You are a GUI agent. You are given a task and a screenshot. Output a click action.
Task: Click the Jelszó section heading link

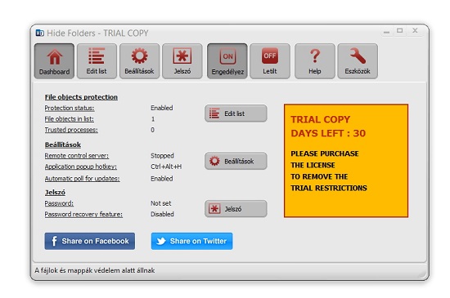[x=55, y=193]
